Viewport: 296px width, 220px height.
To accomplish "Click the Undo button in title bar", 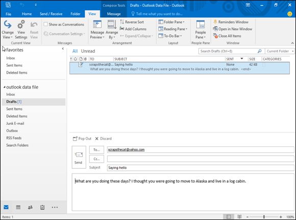I will pos(22,5).
